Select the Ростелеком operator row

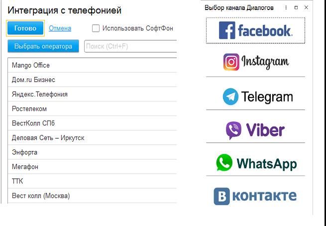(29, 109)
